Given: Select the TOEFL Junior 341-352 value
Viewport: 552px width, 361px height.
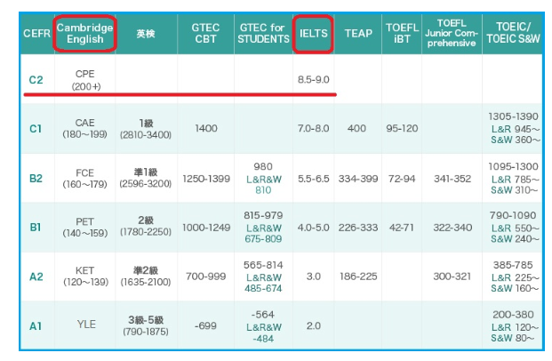Looking at the screenshot, I should (452, 179).
